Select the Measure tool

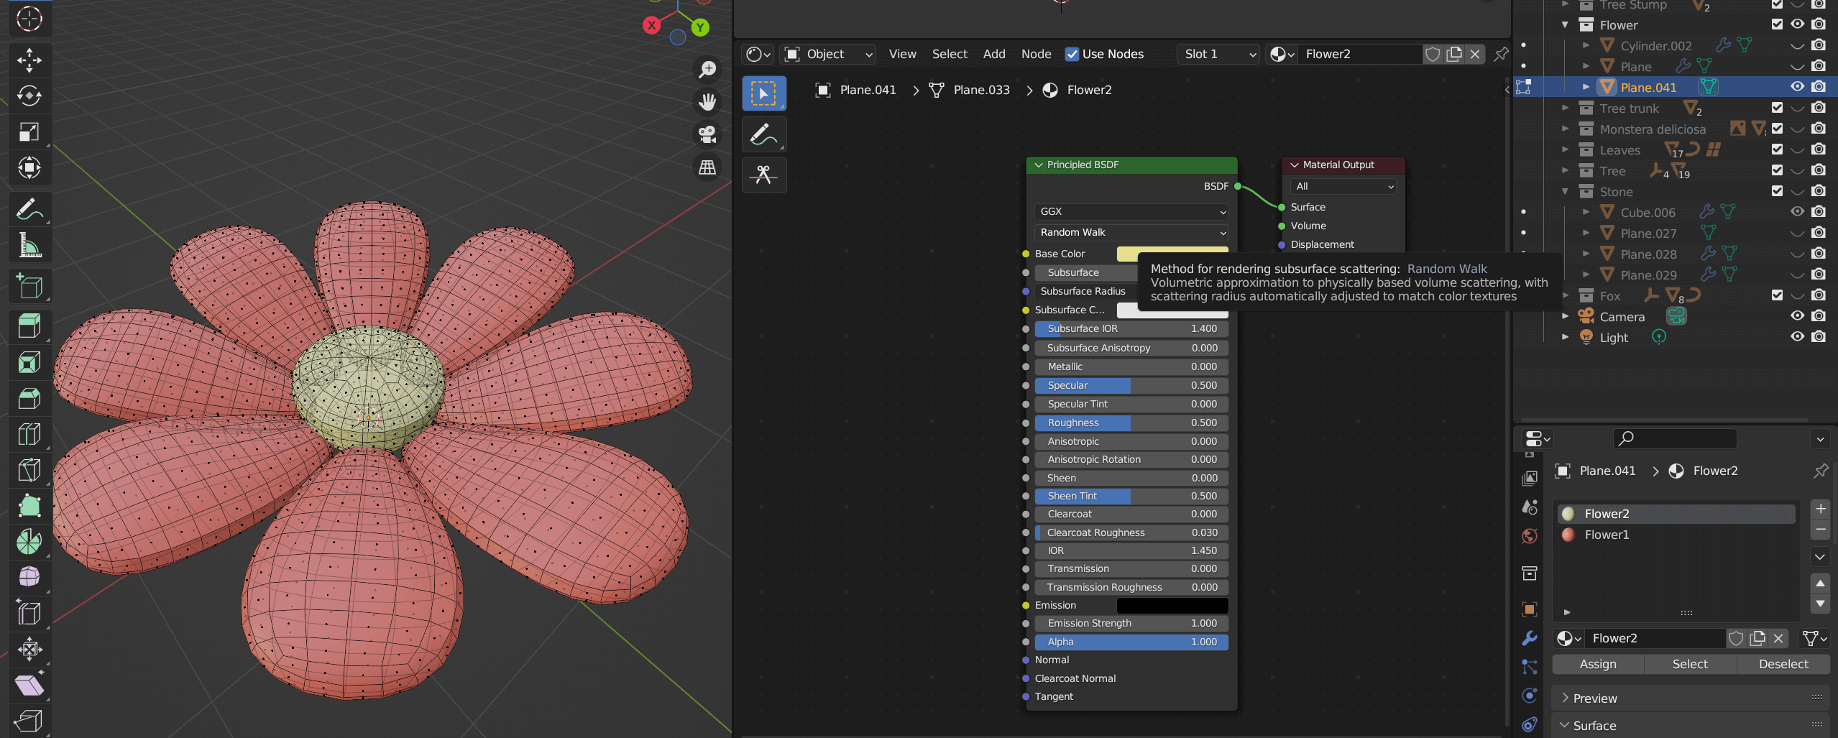point(29,246)
